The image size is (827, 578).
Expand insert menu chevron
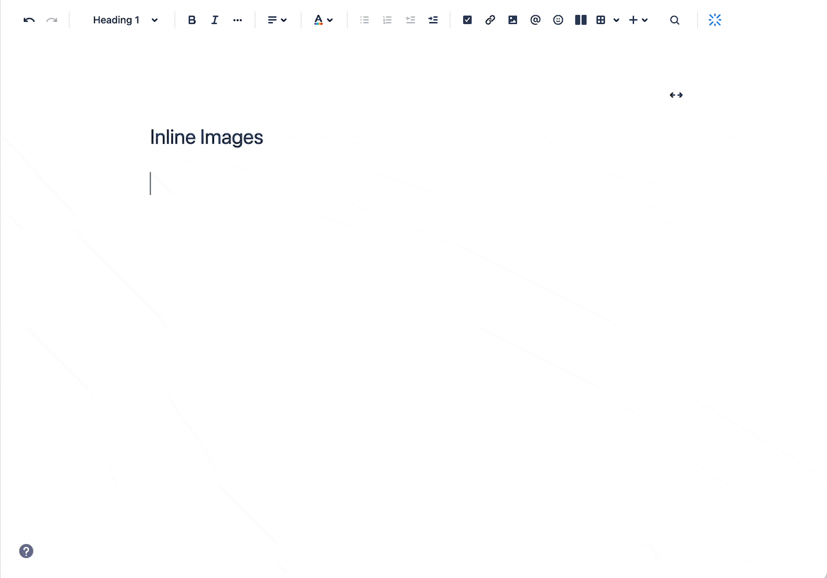click(x=645, y=20)
